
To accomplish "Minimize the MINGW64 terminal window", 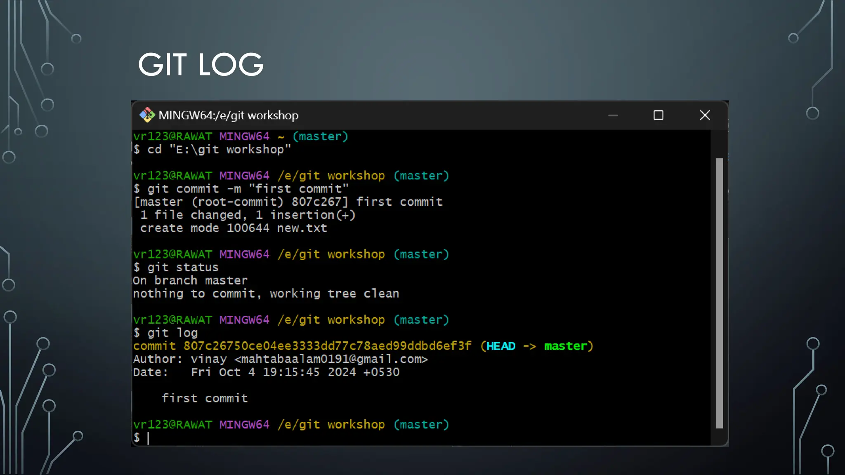I will point(613,115).
